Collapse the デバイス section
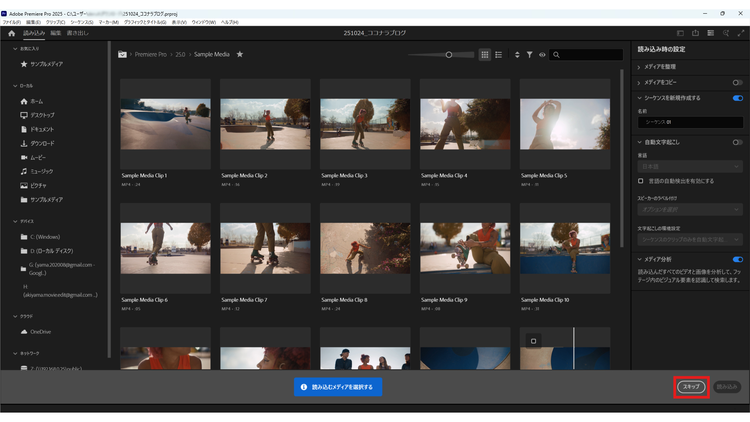 [x=15, y=222]
